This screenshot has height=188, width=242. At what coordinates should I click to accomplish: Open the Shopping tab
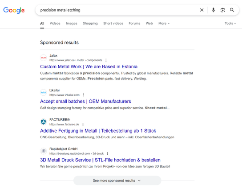click(90, 23)
